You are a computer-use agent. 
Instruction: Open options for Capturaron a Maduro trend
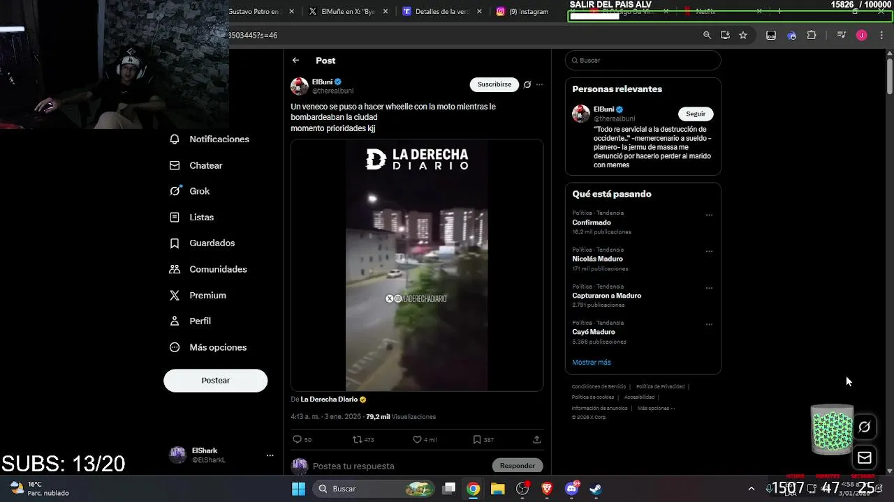(709, 288)
